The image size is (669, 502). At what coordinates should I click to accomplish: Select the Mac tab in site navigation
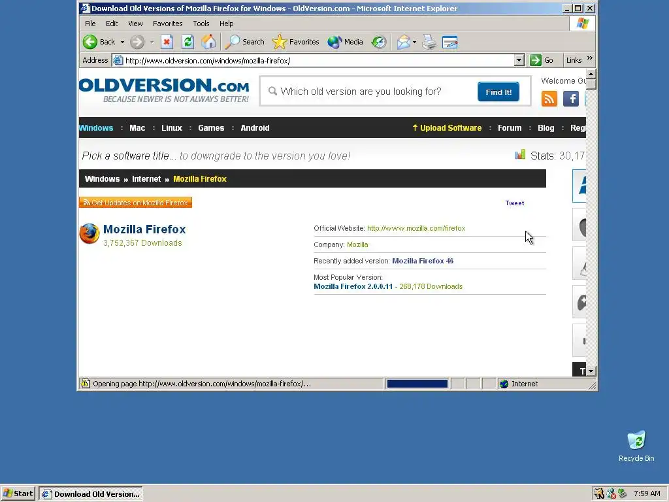pos(137,127)
